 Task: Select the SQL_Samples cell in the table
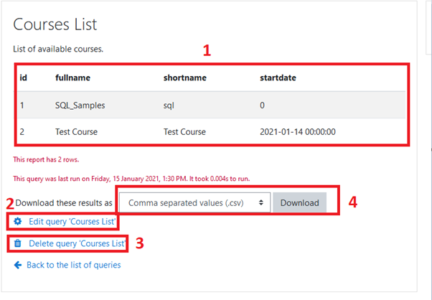pos(80,105)
